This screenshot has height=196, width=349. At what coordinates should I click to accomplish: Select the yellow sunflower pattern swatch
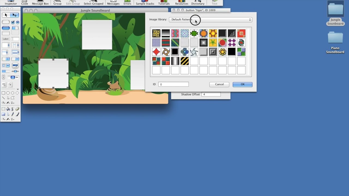(x=222, y=52)
